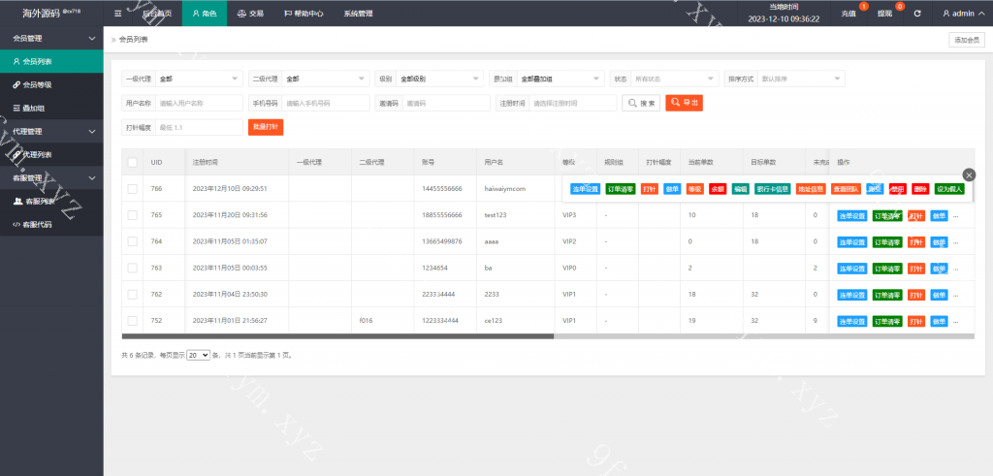Open the 帮助中心 top tab
Image resolution: width=993 pixels, height=476 pixels.
point(304,14)
